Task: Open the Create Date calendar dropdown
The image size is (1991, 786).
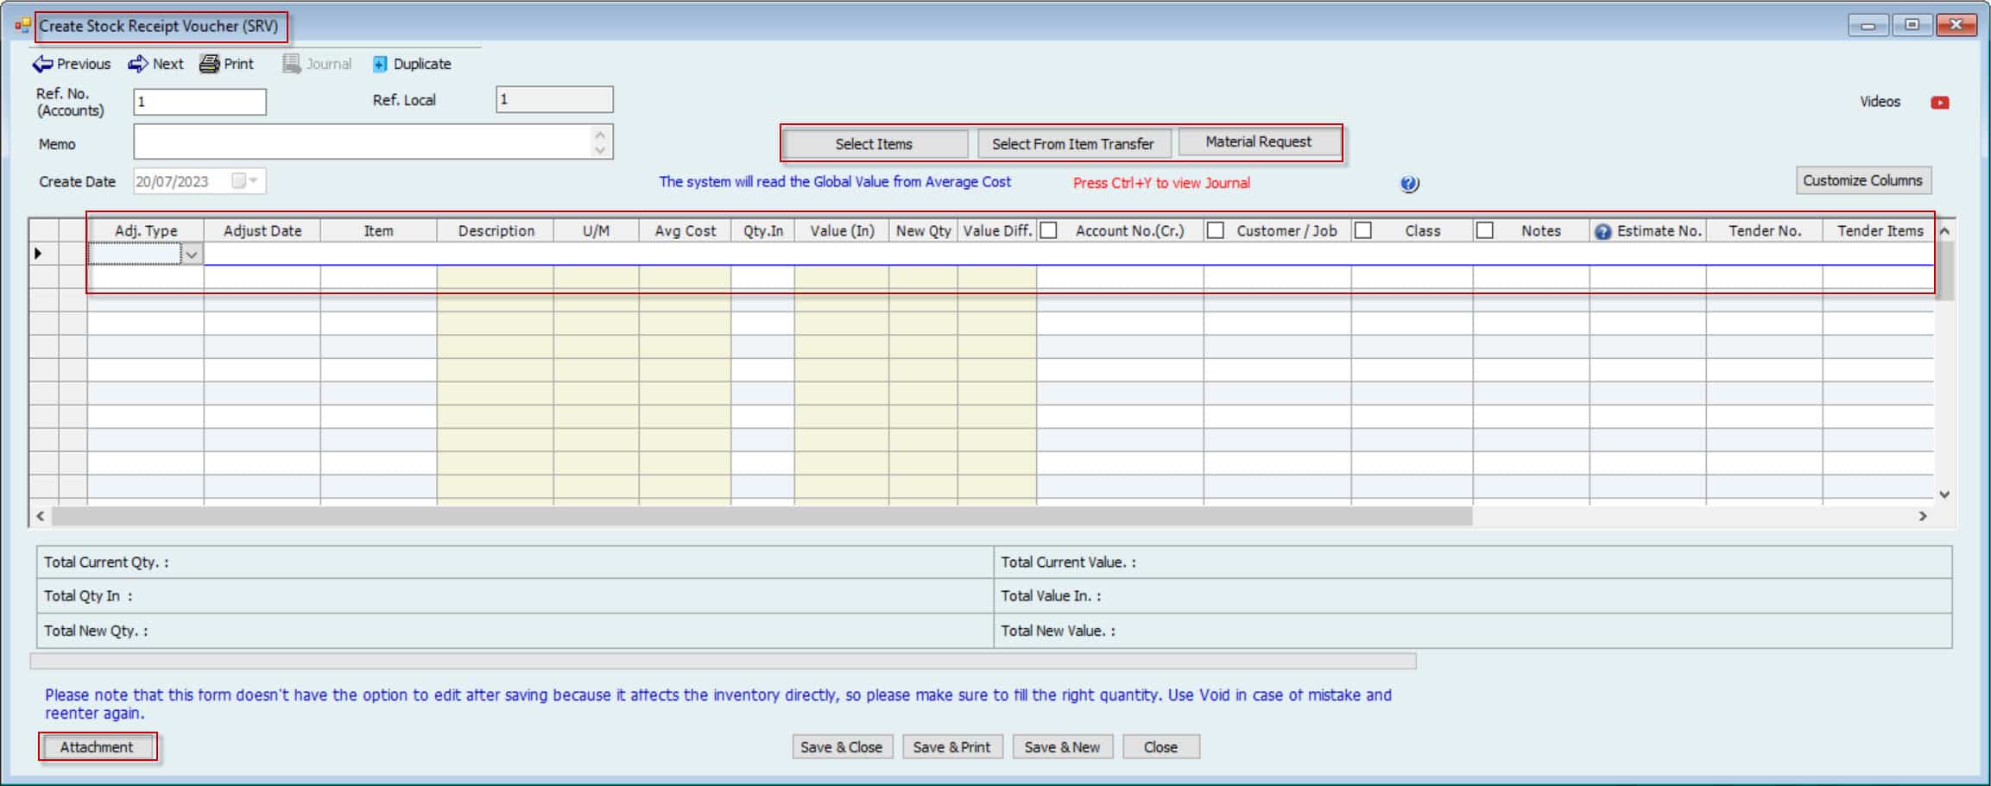Action: click(254, 181)
